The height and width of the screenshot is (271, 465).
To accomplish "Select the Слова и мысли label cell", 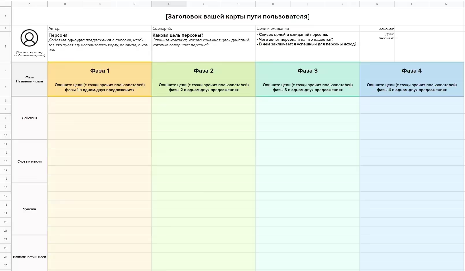I will tap(29, 161).
